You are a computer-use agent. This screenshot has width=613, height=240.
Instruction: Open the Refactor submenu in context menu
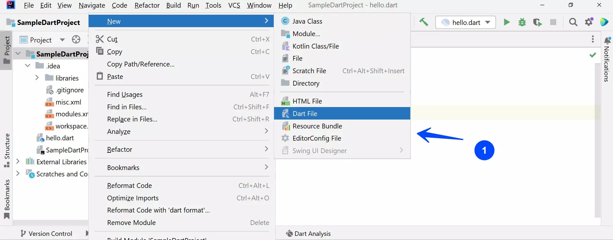(x=182, y=149)
